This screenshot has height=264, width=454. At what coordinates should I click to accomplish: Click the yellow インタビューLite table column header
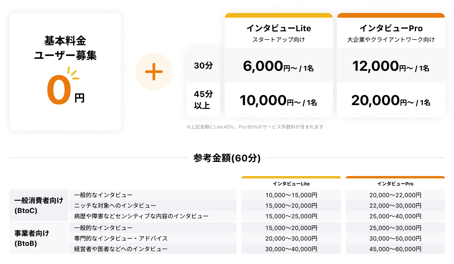click(291, 183)
